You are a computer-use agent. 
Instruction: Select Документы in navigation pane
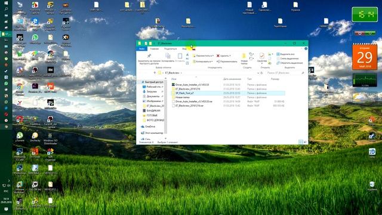(x=153, y=96)
